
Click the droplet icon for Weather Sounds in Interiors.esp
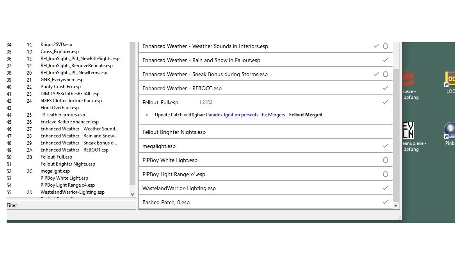[386, 46]
